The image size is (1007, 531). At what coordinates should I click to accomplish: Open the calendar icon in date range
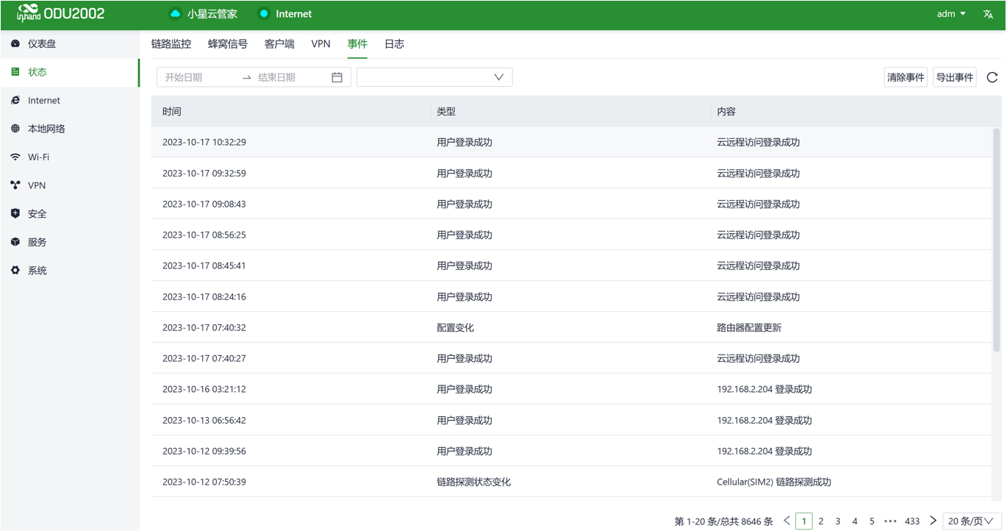[337, 77]
